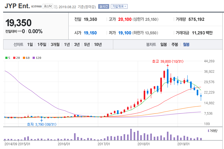
Task: Click the orange 60-period moving average swatch
Action: 24,58
